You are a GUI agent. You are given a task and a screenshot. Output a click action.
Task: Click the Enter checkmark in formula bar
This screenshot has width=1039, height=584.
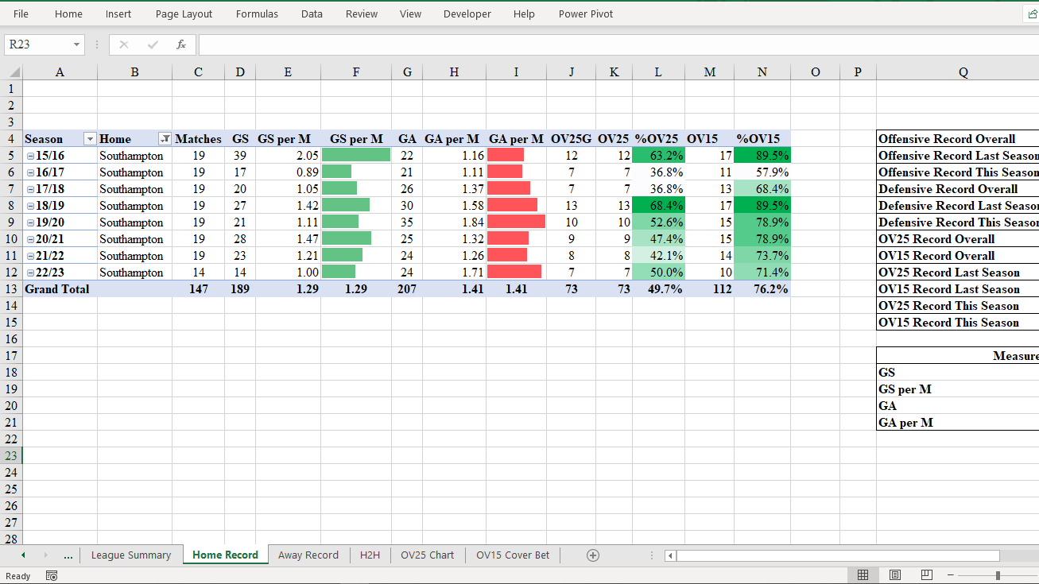[x=152, y=44]
